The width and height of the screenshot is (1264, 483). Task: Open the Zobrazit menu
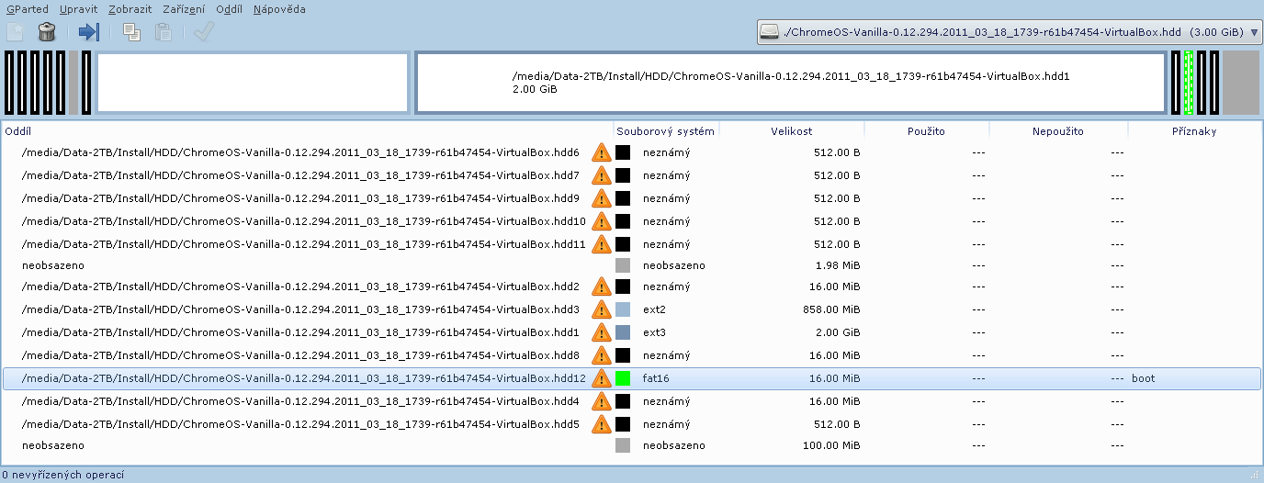[x=130, y=9]
